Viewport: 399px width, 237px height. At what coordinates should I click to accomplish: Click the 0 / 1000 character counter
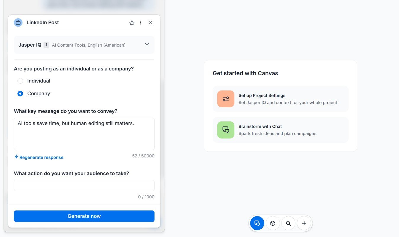pos(146,197)
